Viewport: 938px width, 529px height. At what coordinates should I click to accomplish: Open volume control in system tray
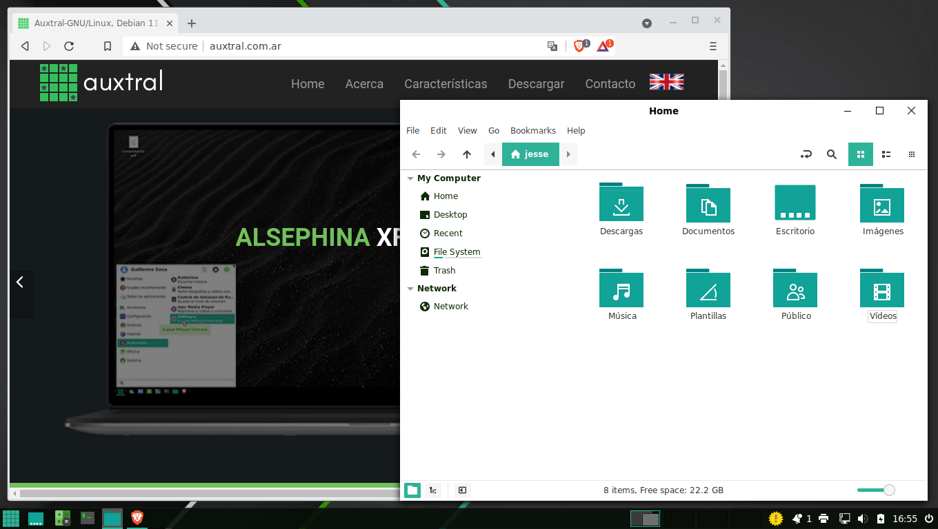862,519
